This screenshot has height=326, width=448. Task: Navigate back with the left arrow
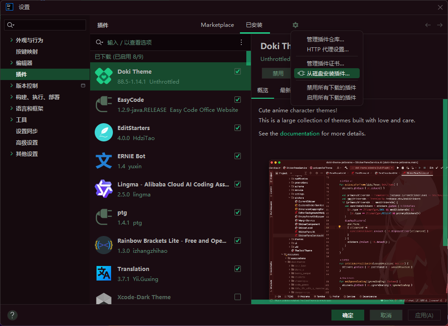[428, 25]
